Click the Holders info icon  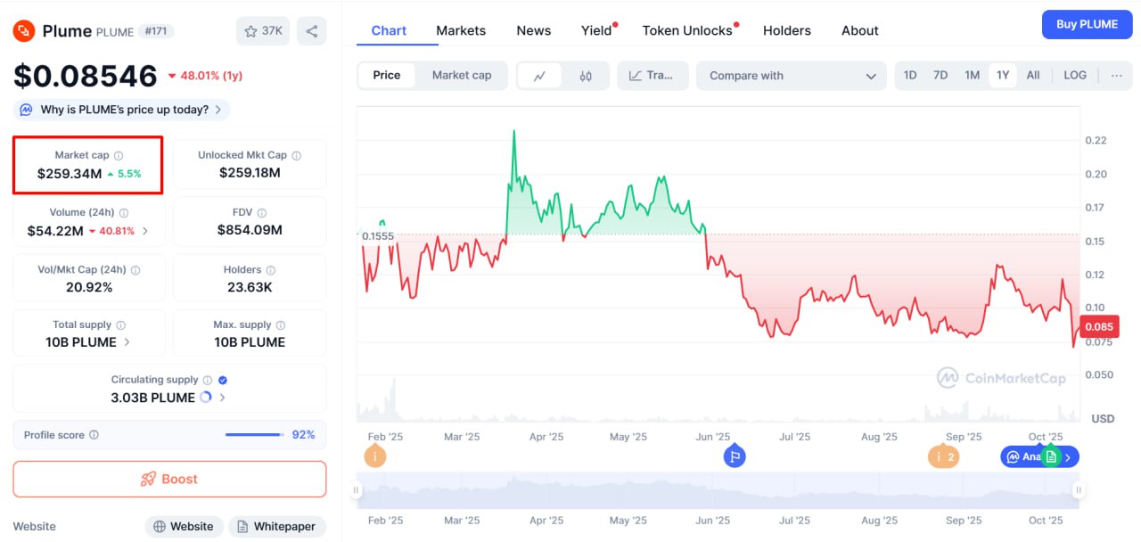pos(271,270)
